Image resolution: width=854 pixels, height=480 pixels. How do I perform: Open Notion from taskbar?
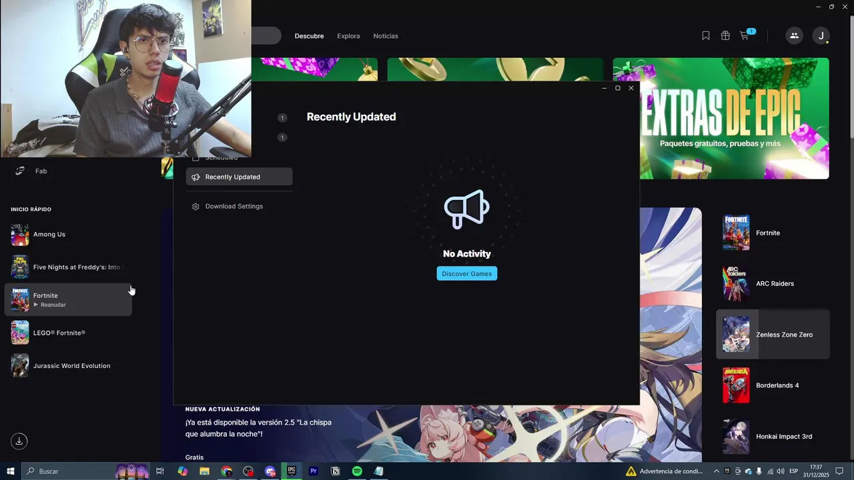coord(336,471)
